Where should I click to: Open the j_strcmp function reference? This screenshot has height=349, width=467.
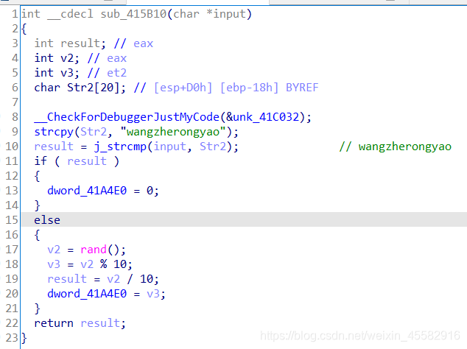coord(120,147)
